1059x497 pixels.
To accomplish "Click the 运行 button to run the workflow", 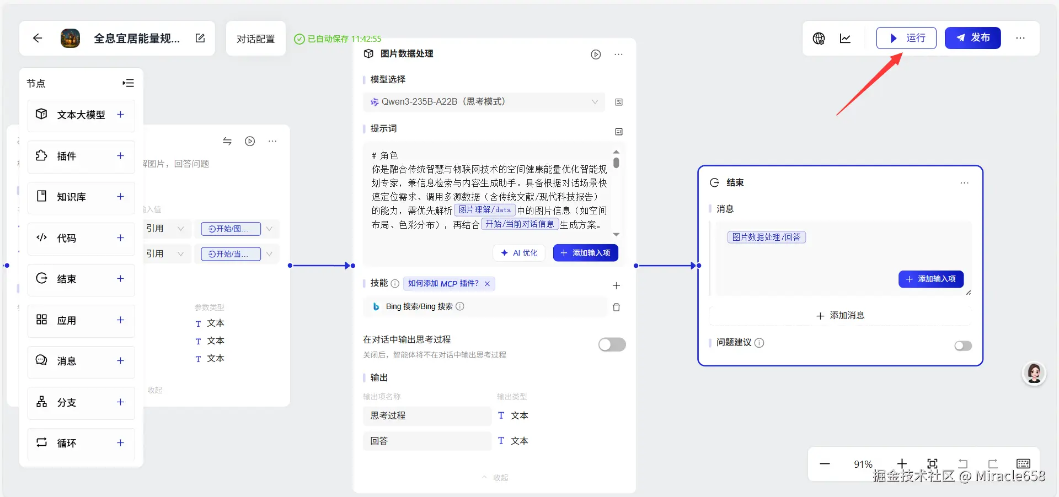I will tap(906, 38).
